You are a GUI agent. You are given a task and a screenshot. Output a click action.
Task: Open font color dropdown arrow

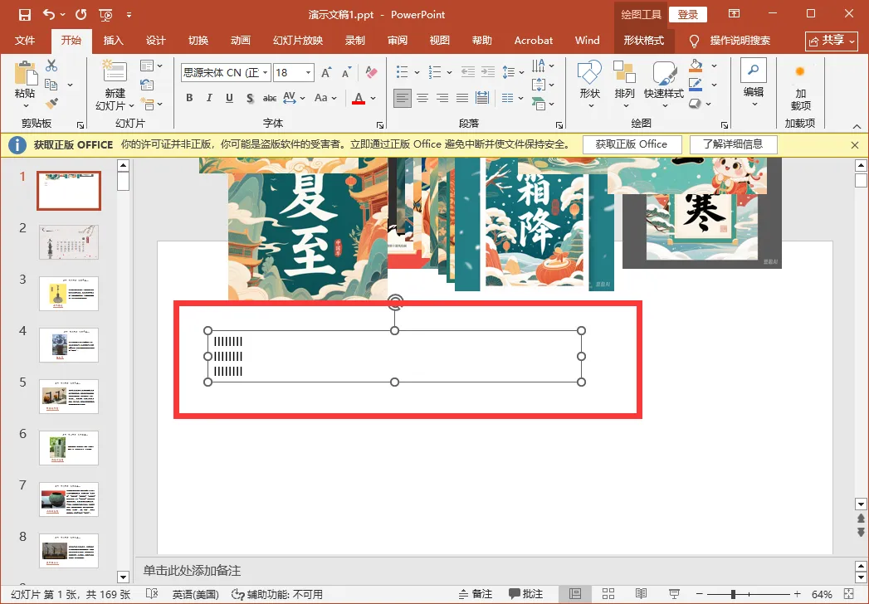[373, 98]
